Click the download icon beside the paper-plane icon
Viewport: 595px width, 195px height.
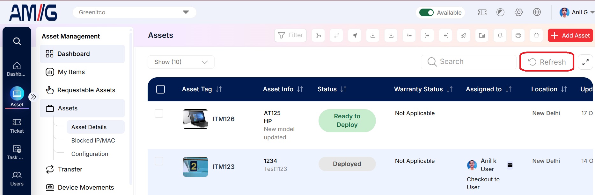373,35
